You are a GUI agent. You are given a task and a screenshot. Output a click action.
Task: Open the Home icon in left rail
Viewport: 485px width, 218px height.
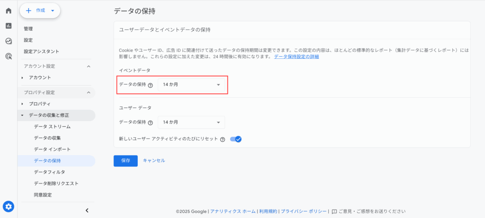click(x=9, y=10)
